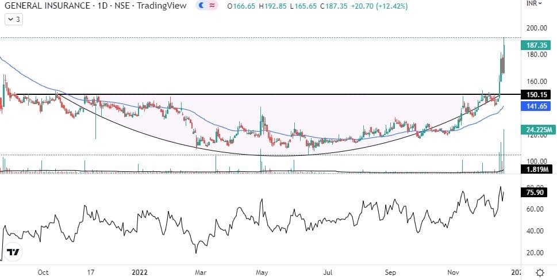Click the 150.15 horizontal line price label

point(535,94)
